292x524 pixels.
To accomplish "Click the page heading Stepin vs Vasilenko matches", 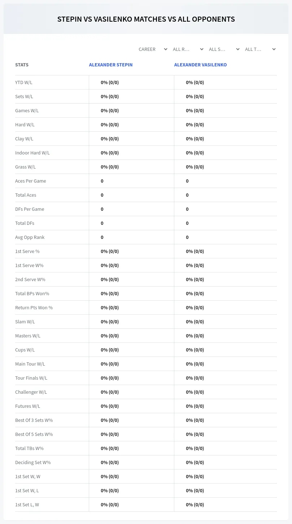I will point(146,19).
